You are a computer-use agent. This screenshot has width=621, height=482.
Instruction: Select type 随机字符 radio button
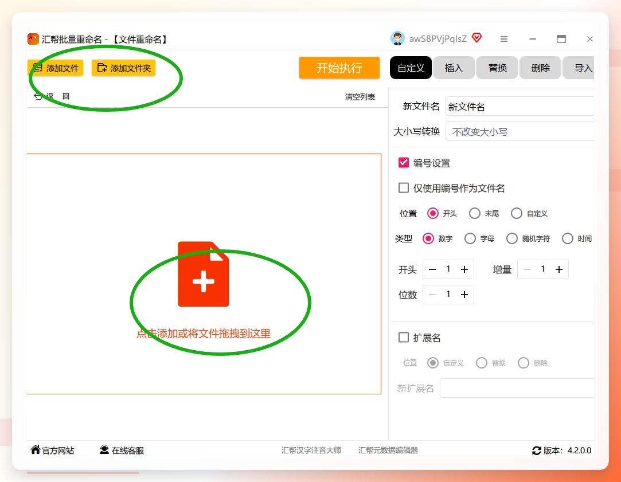pyautogui.click(x=512, y=238)
